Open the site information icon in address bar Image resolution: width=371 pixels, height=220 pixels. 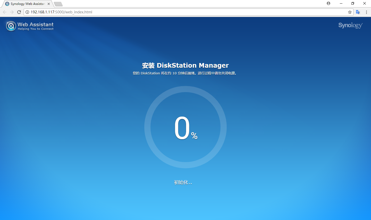[27, 12]
